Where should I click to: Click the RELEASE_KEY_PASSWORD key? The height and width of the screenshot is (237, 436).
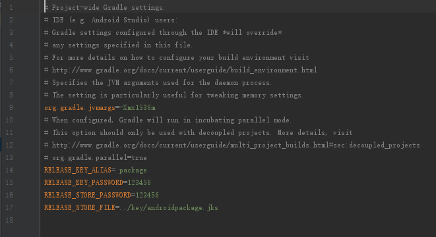[83, 182]
